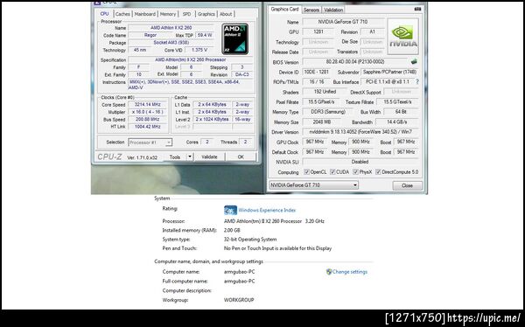Click the Pixel Fillrate value 15.5 GPixel/s
Viewport: 525px width, 327px height.
(321, 101)
